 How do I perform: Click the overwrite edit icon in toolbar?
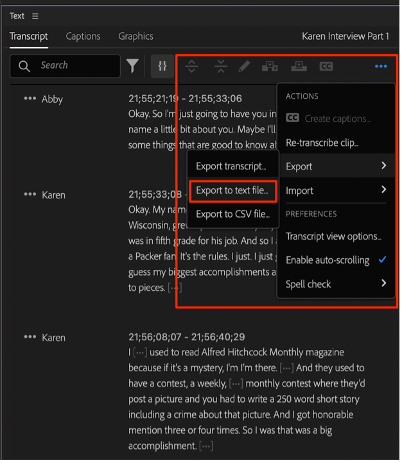(x=298, y=66)
